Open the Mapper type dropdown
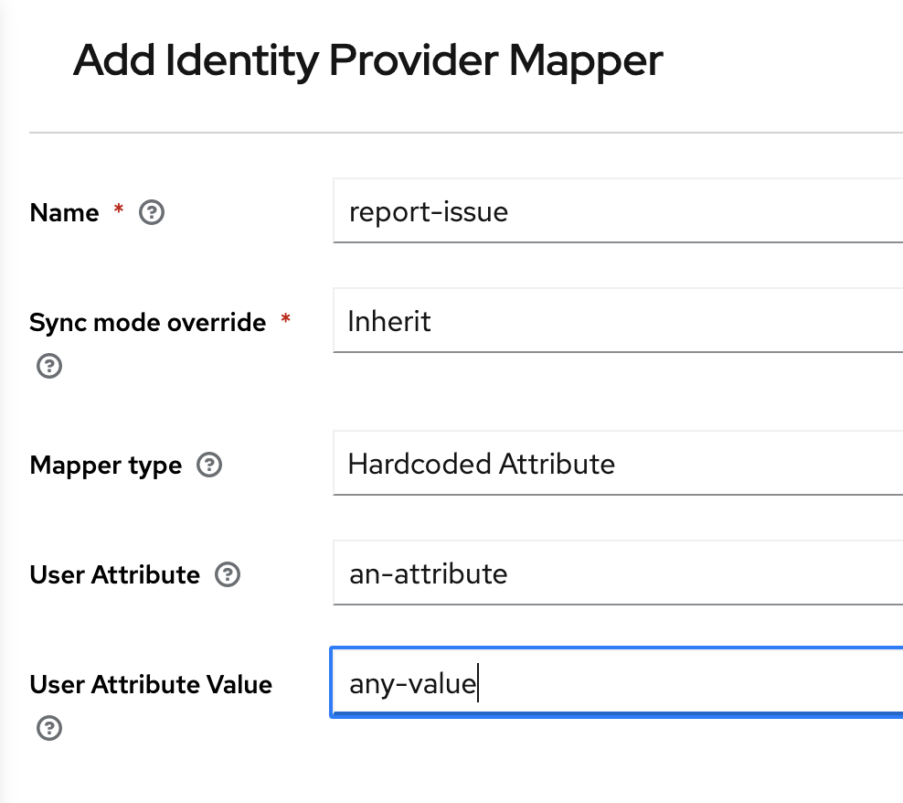This screenshot has height=803, width=903. click(x=612, y=464)
